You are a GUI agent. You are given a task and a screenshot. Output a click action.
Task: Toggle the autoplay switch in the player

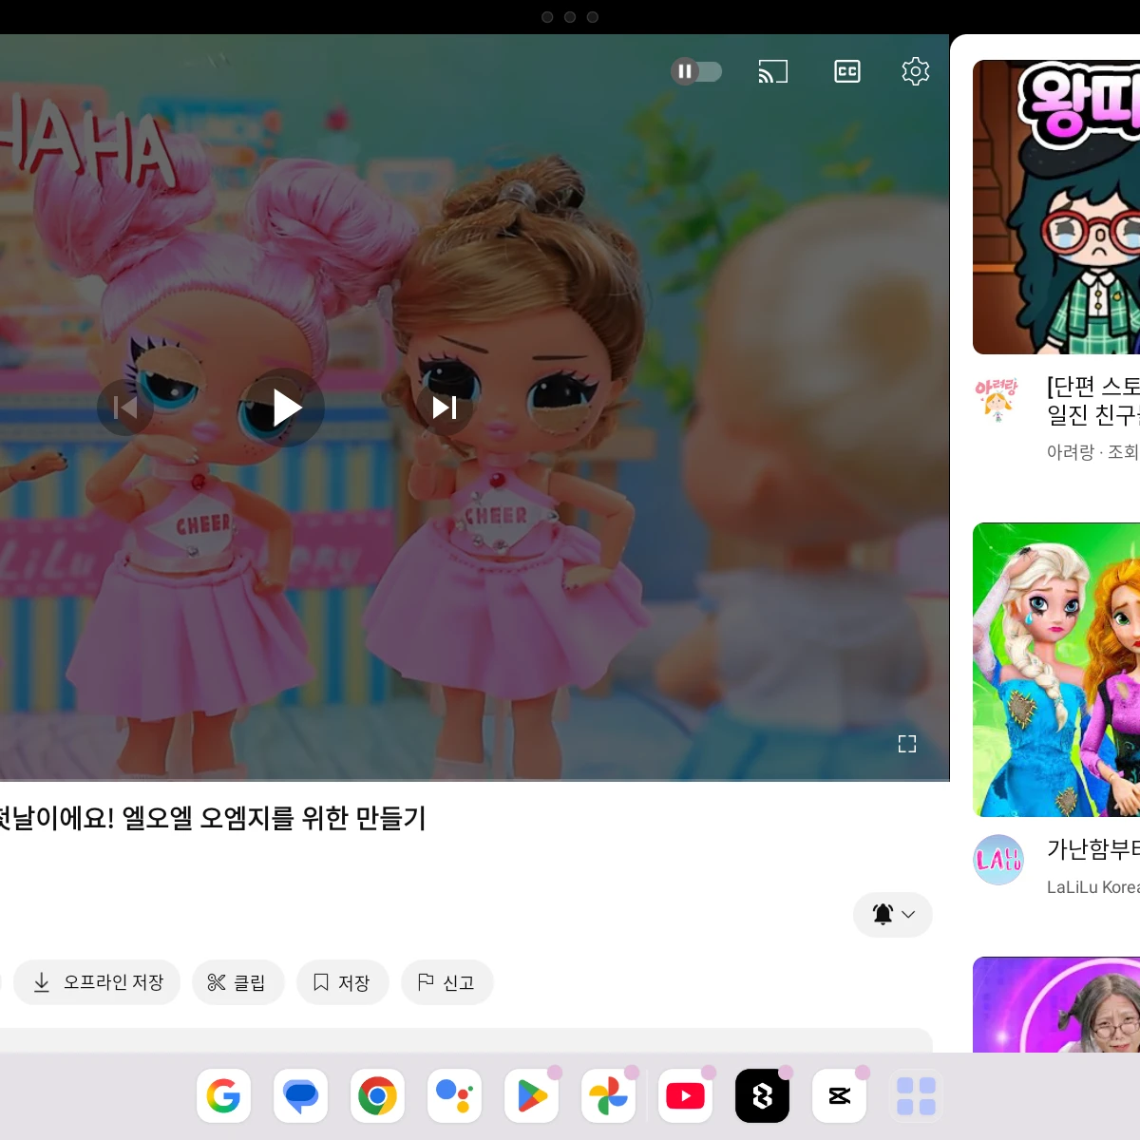click(696, 71)
